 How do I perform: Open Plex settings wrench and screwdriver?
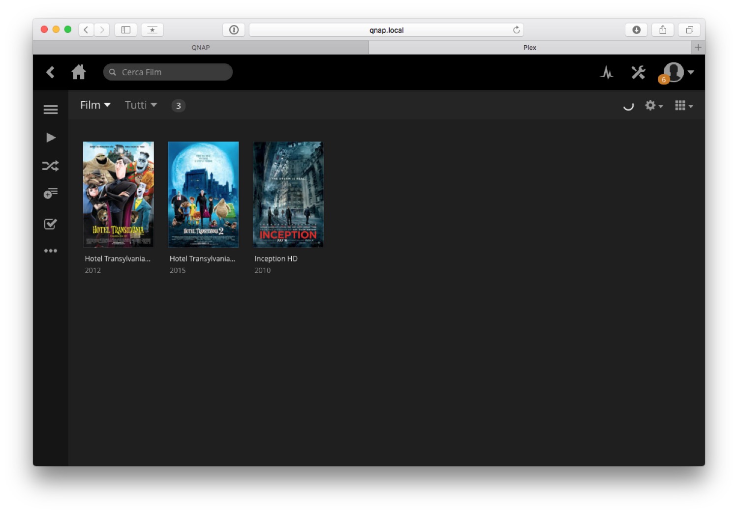coord(638,72)
